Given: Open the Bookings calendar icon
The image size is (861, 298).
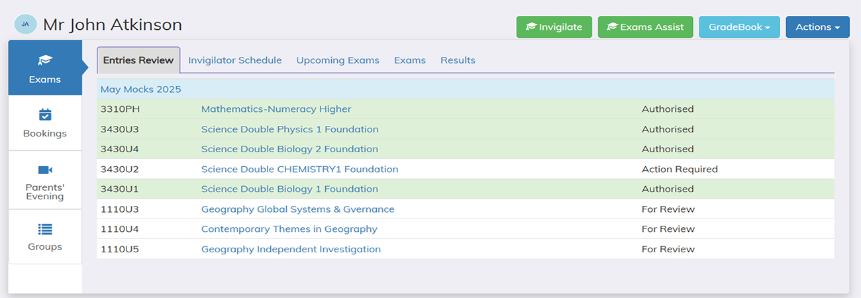Looking at the screenshot, I should coord(45,115).
